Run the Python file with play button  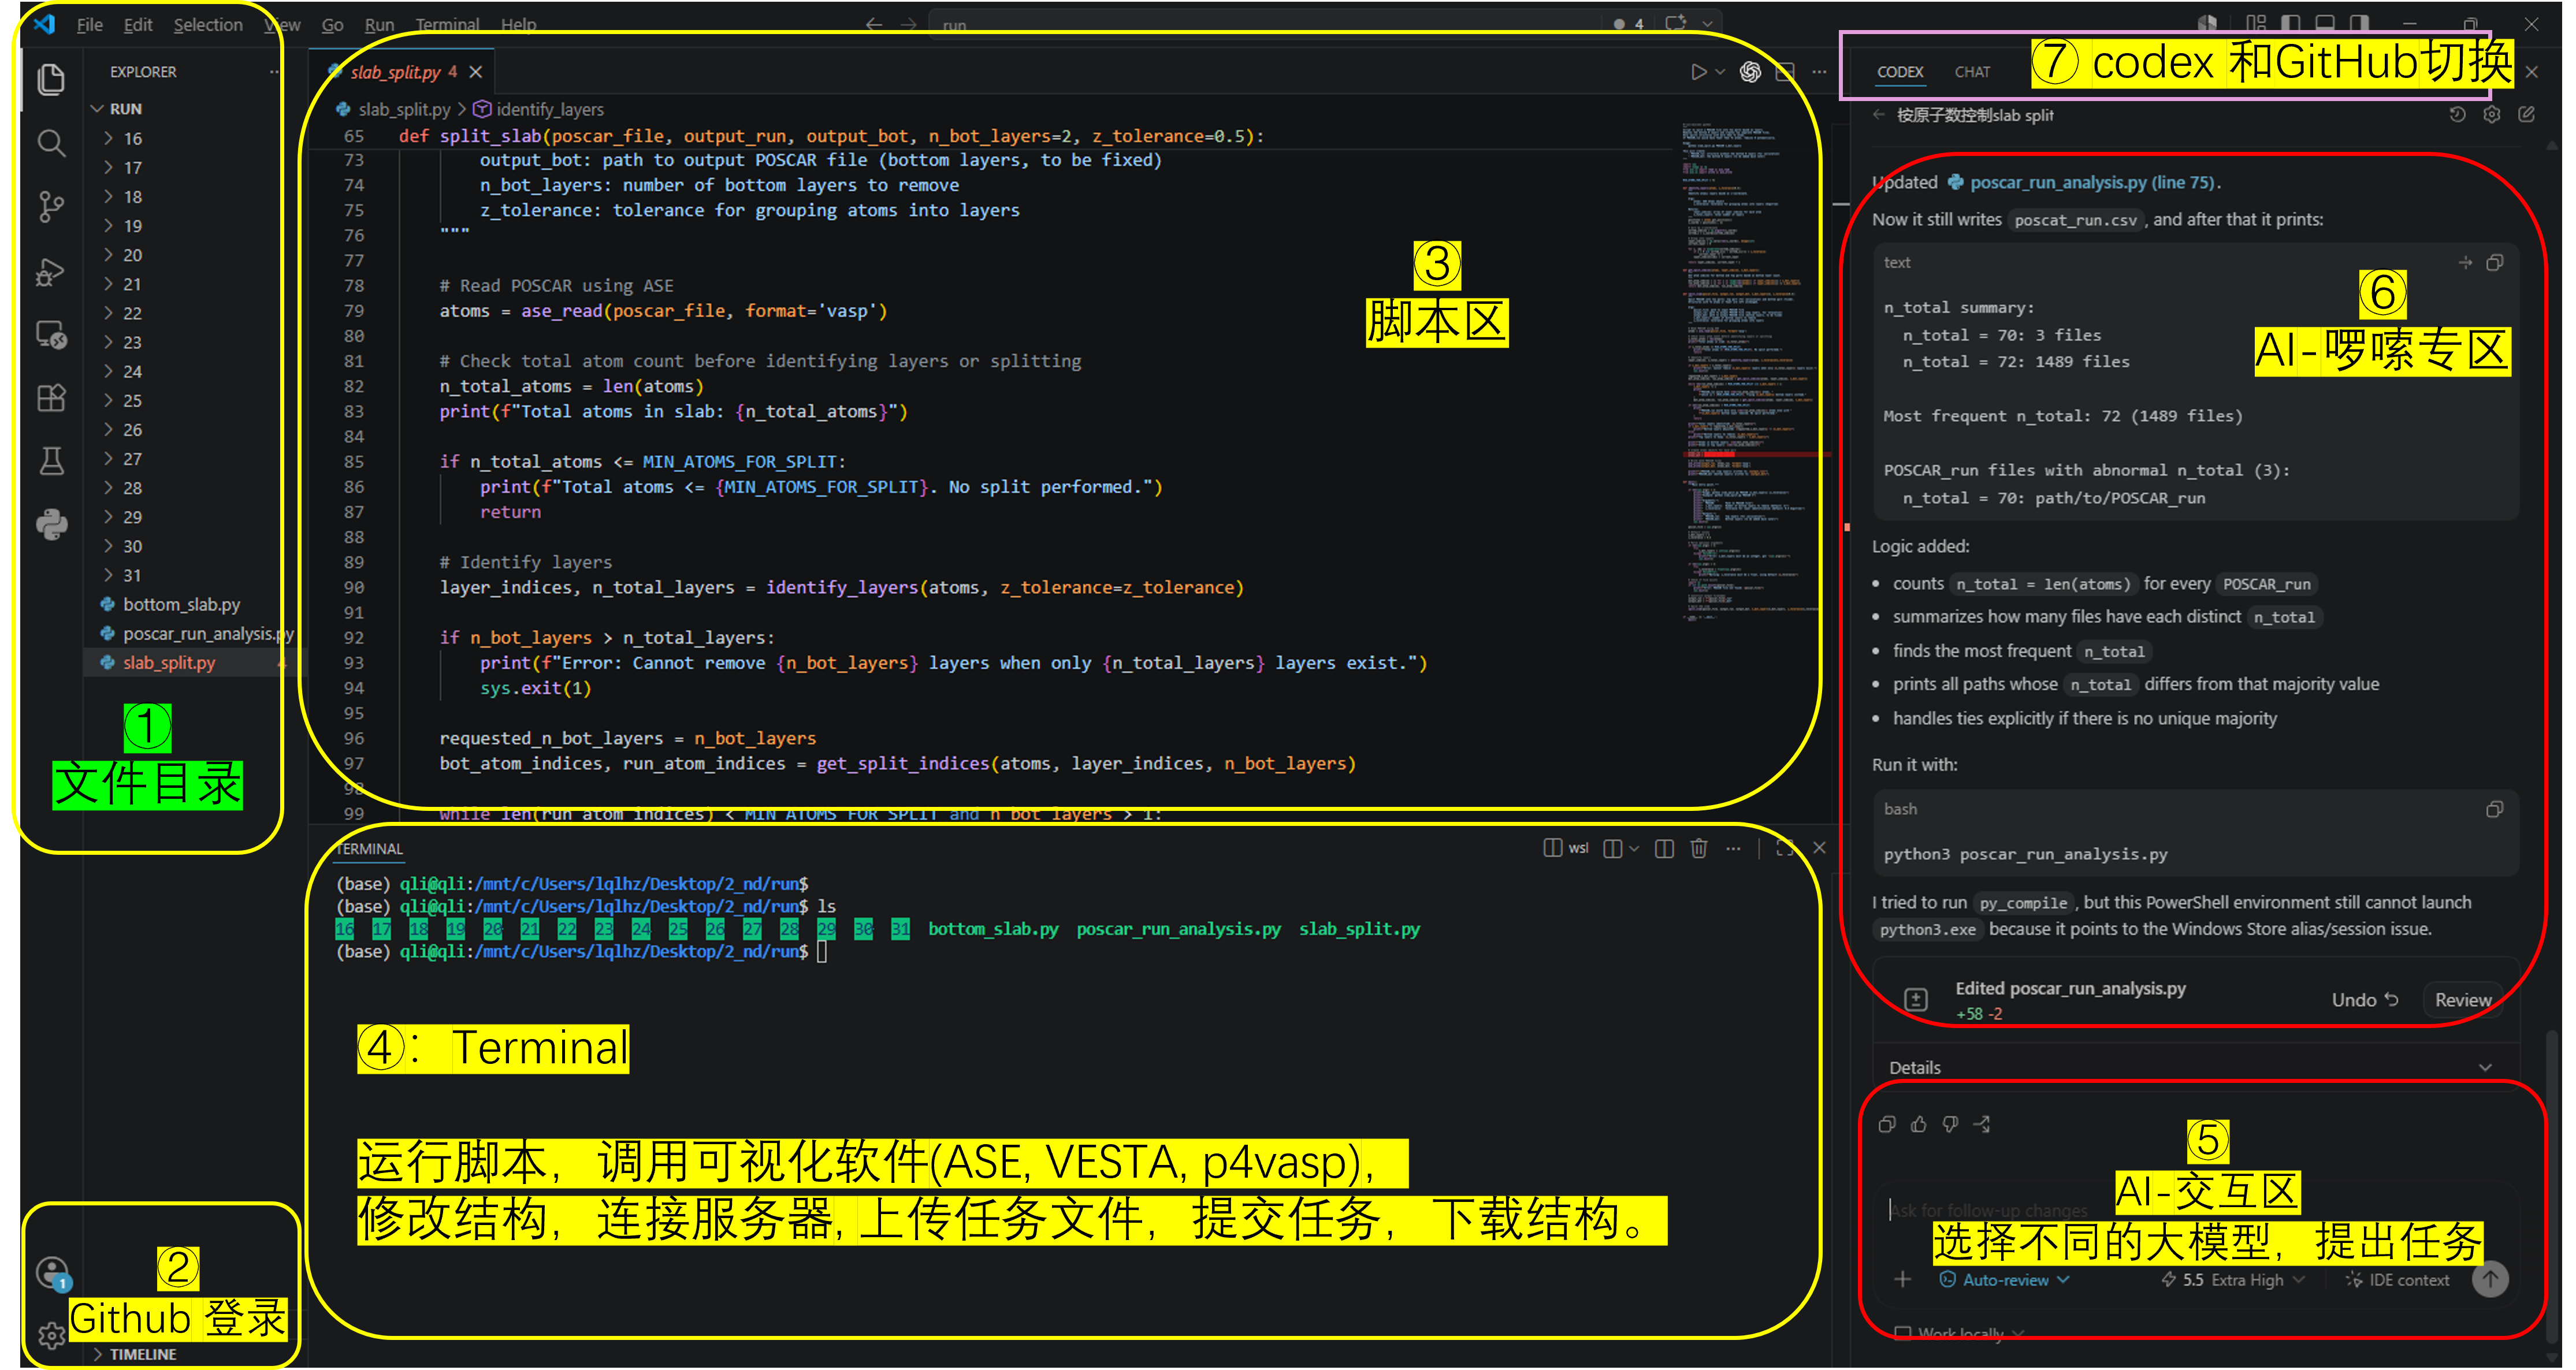(1698, 72)
